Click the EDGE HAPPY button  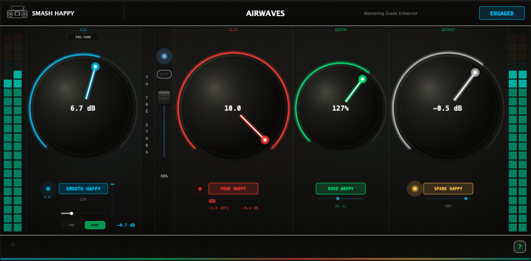click(x=341, y=189)
